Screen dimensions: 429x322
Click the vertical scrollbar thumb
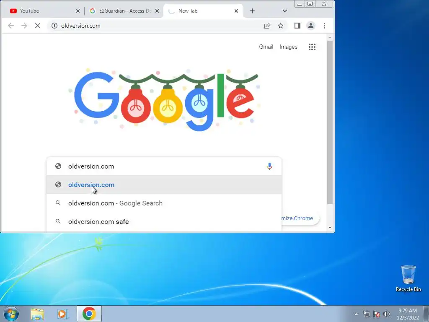[x=330, y=122]
